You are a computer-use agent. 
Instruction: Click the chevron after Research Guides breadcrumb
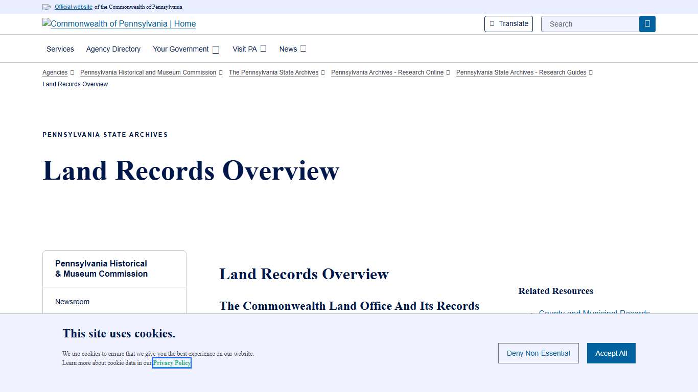591,72
